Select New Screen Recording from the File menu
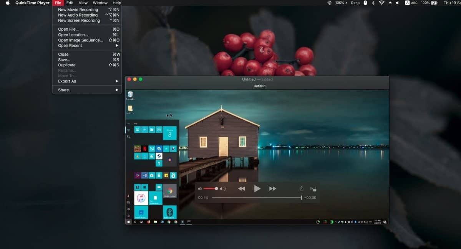The width and height of the screenshot is (461, 249). pos(78,20)
